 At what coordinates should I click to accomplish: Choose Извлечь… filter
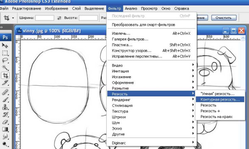152,34
